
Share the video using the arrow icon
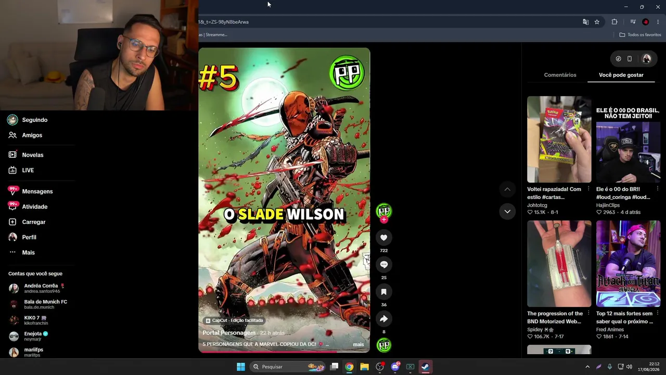click(x=383, y=319)
